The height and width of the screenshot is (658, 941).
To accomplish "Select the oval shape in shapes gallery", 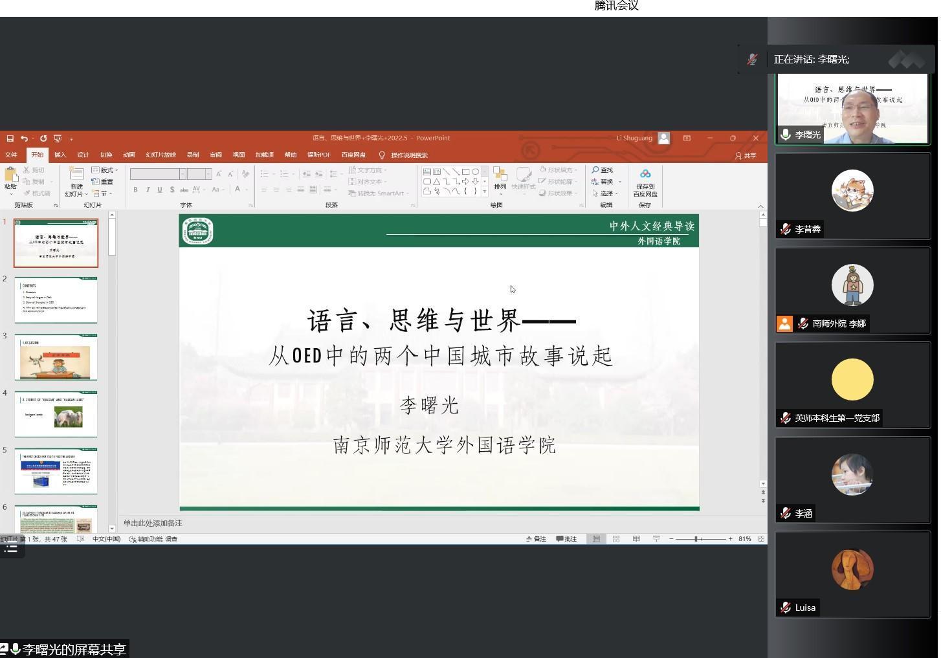I will tap(476, 171).
